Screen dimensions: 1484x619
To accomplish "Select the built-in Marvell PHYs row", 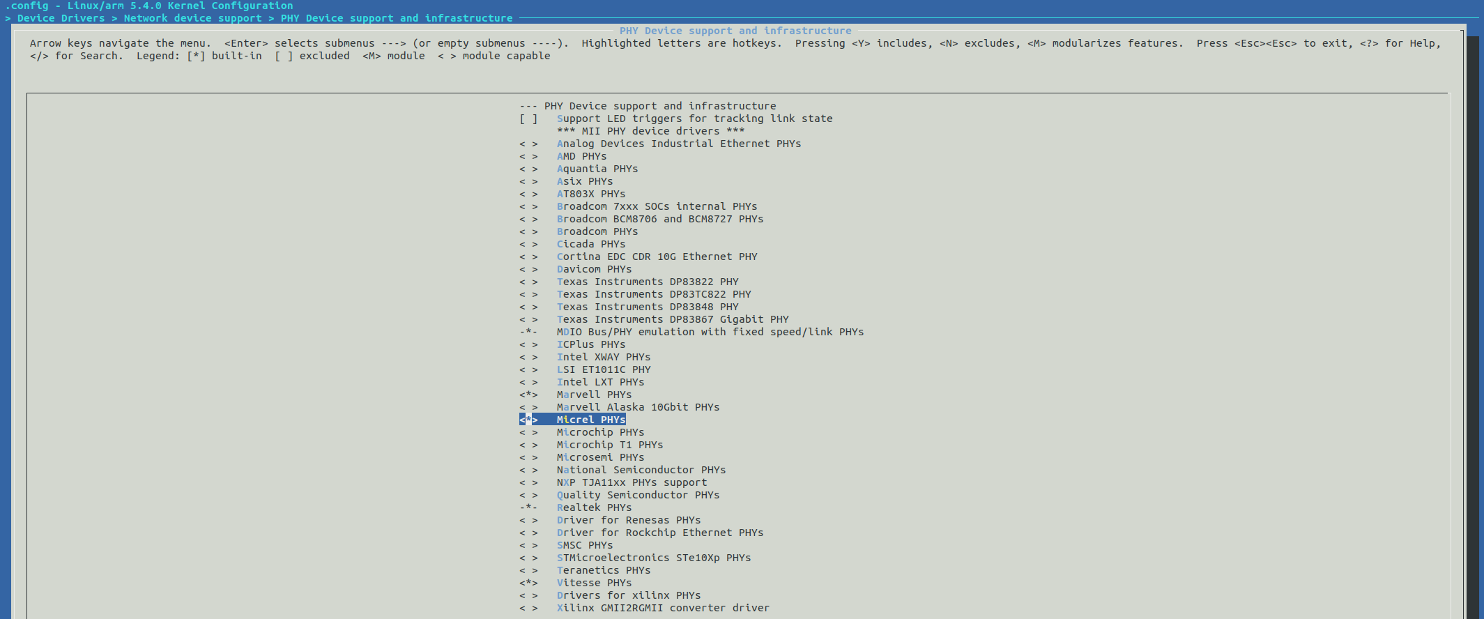I will coord(576,395).
